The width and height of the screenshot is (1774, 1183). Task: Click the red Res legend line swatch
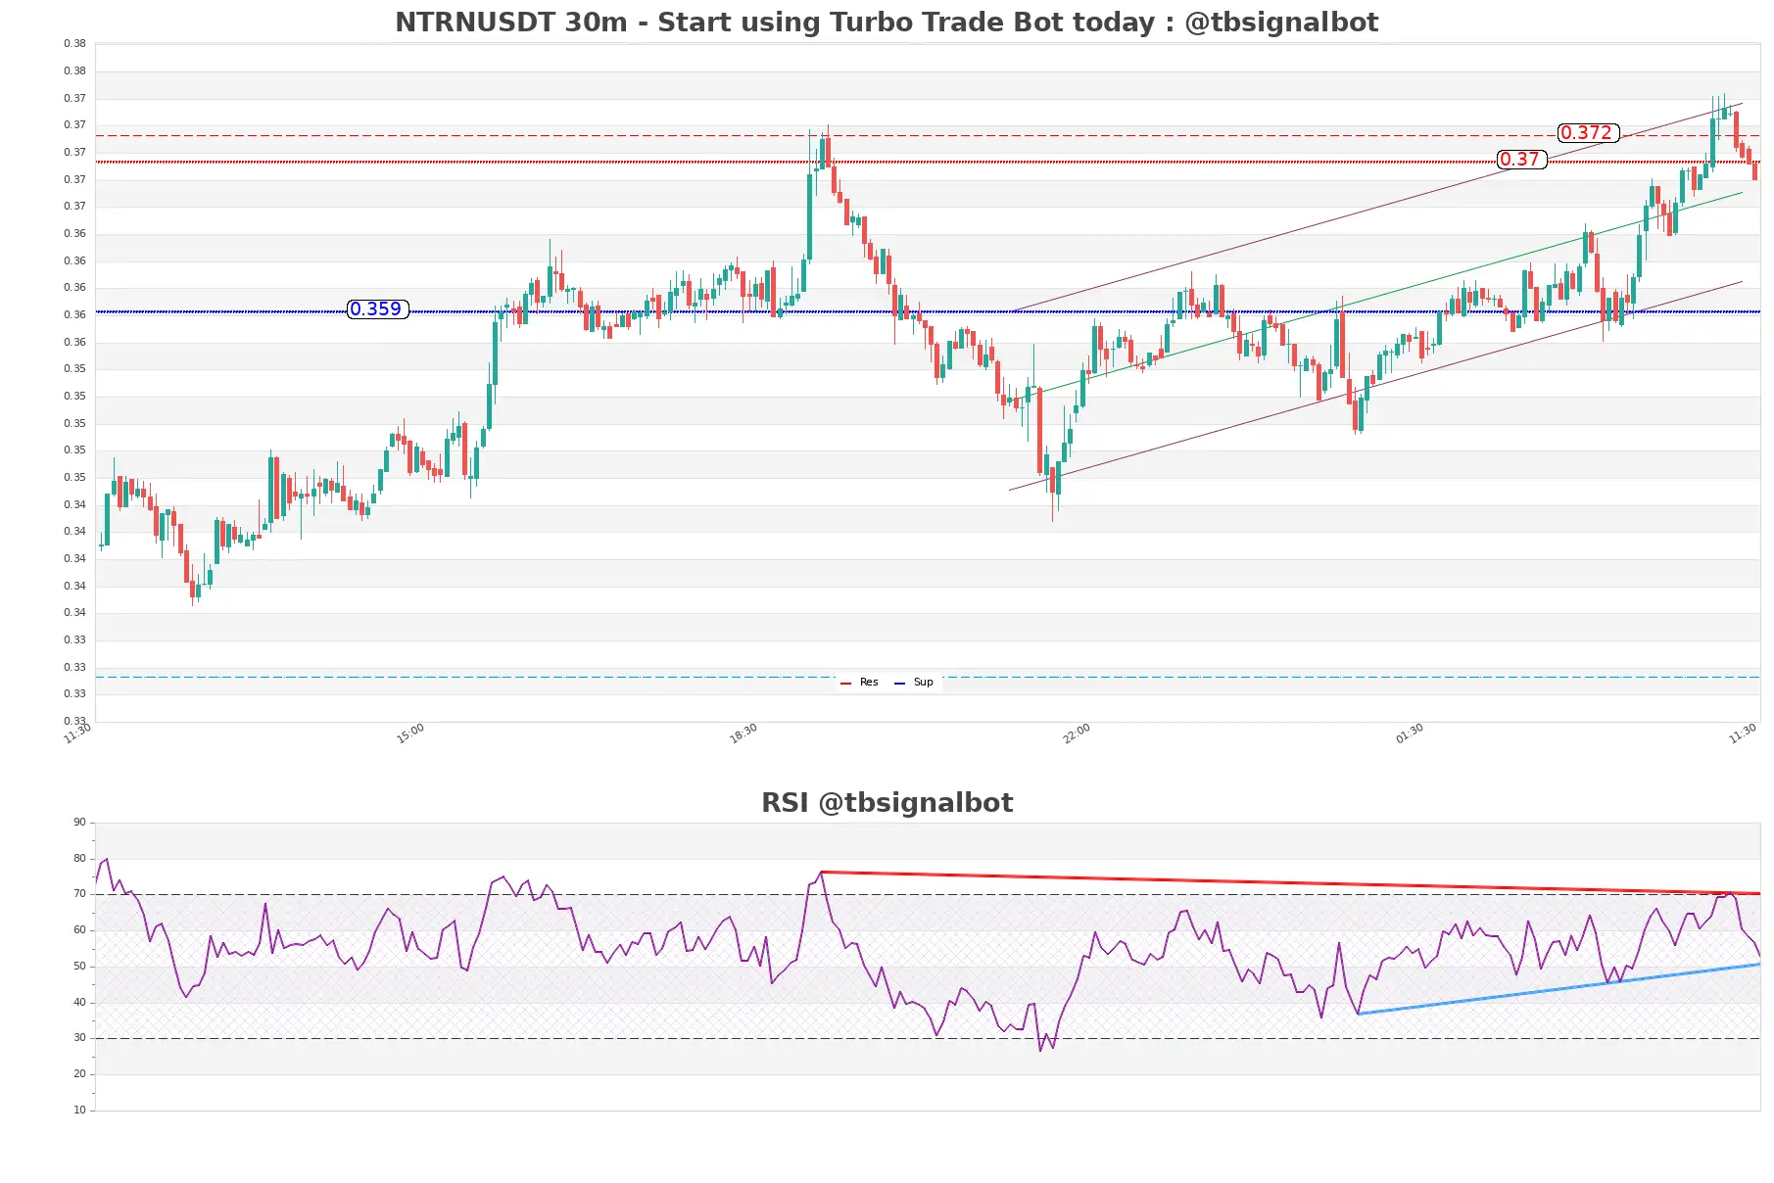845,684
